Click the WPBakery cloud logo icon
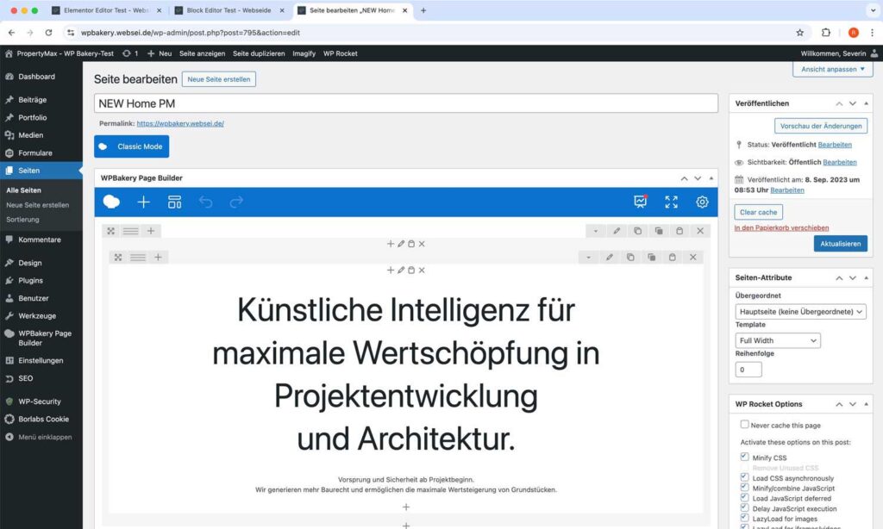883x529 pixels. point(111,202)
